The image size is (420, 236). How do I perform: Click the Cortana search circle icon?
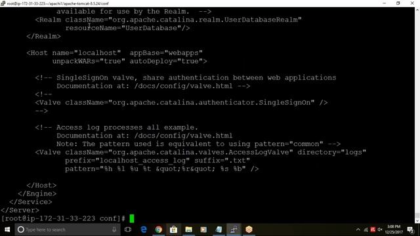click(x=21, y=229)
